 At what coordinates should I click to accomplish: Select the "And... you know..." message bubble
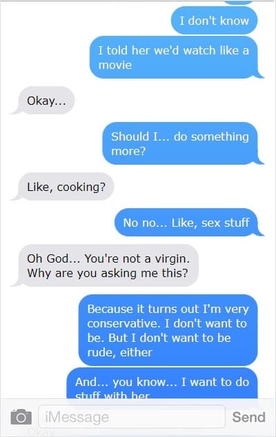(x=162, y=385)
